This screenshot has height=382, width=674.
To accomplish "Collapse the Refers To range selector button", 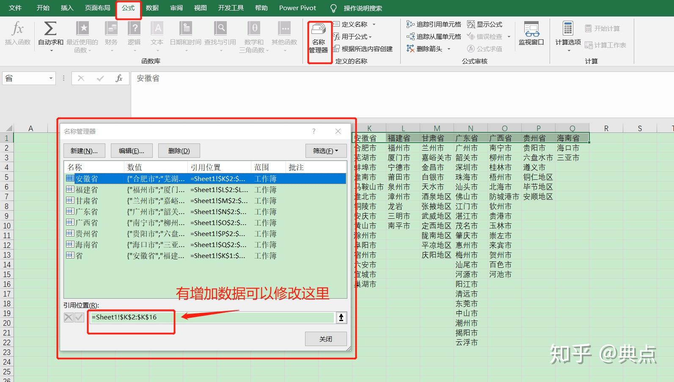I will [341, 317].
